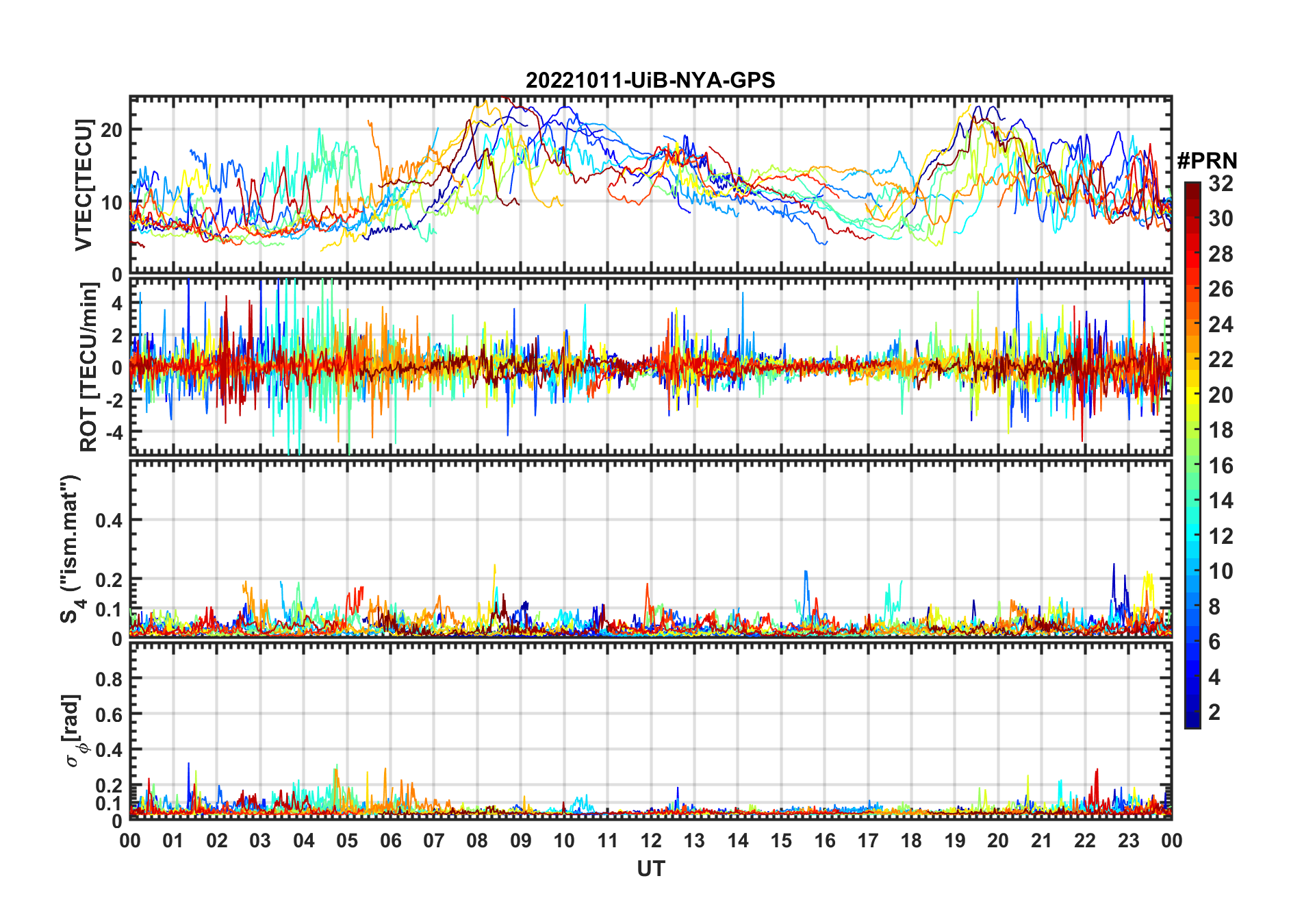Viewport: 1302px width, 911px height.
Task: Select the 19 hour tick on UT axis
Action: click(x=955, y=840)
